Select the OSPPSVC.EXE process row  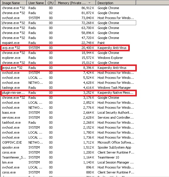click(68, 142)
